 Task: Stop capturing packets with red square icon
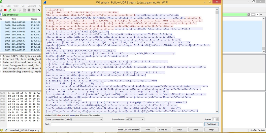point(5,10)
